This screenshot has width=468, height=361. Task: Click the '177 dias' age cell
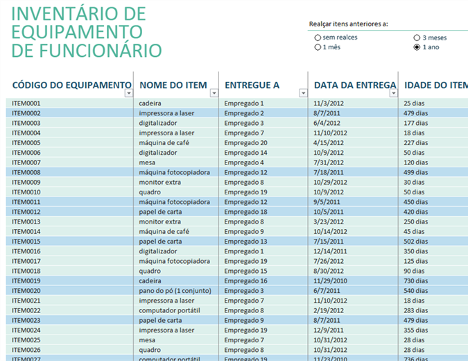click(416, 123)
